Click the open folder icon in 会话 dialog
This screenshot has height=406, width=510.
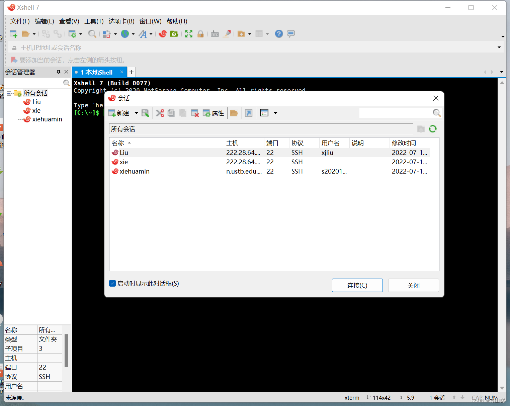tap(234, 113)
